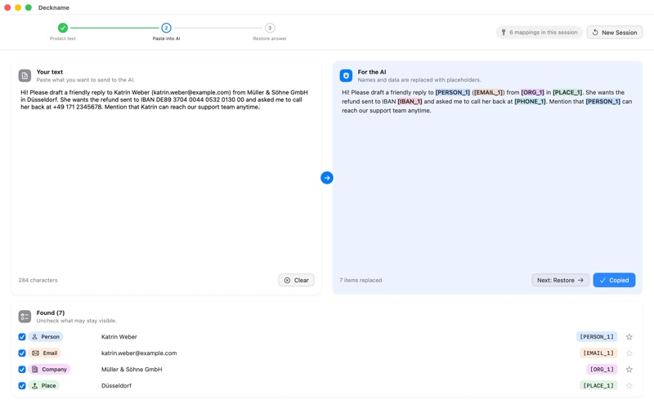654x408 pixels.
Task: Click the document icon beside Your text
Action: 25,76
